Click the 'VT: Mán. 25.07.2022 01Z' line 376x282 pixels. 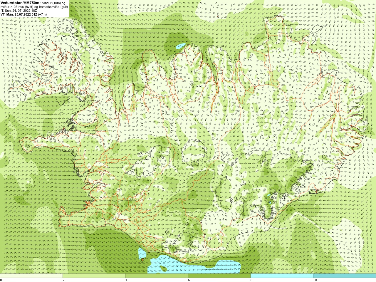pos(23,14)
